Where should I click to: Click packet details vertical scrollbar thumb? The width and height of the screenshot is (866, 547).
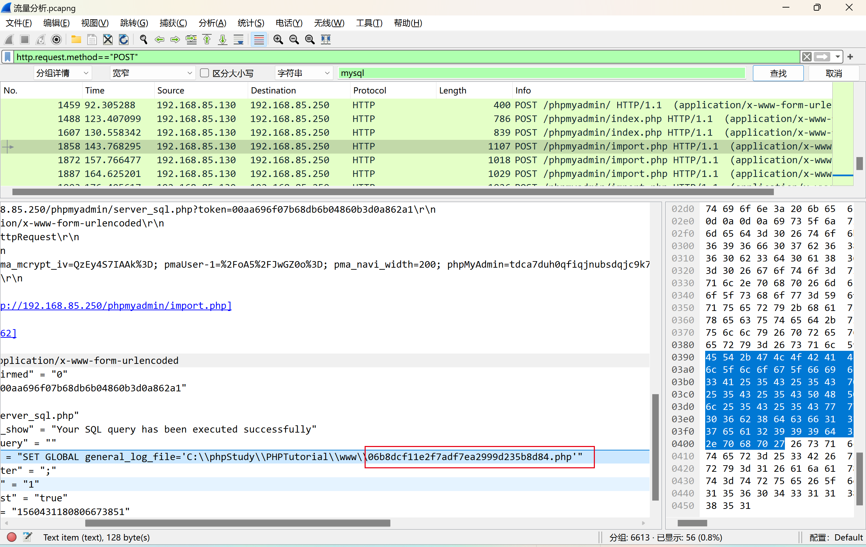(655, 447)
